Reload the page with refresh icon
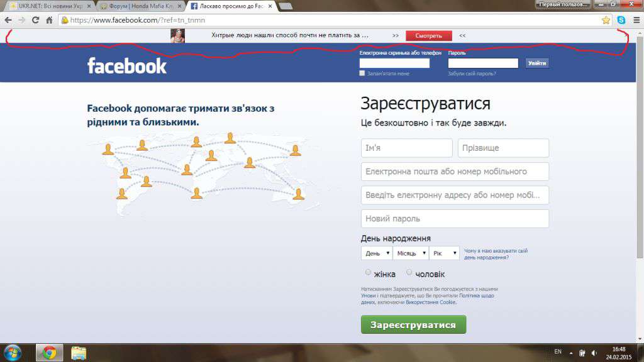Screen dimensions: 644x362 (36, 20)
